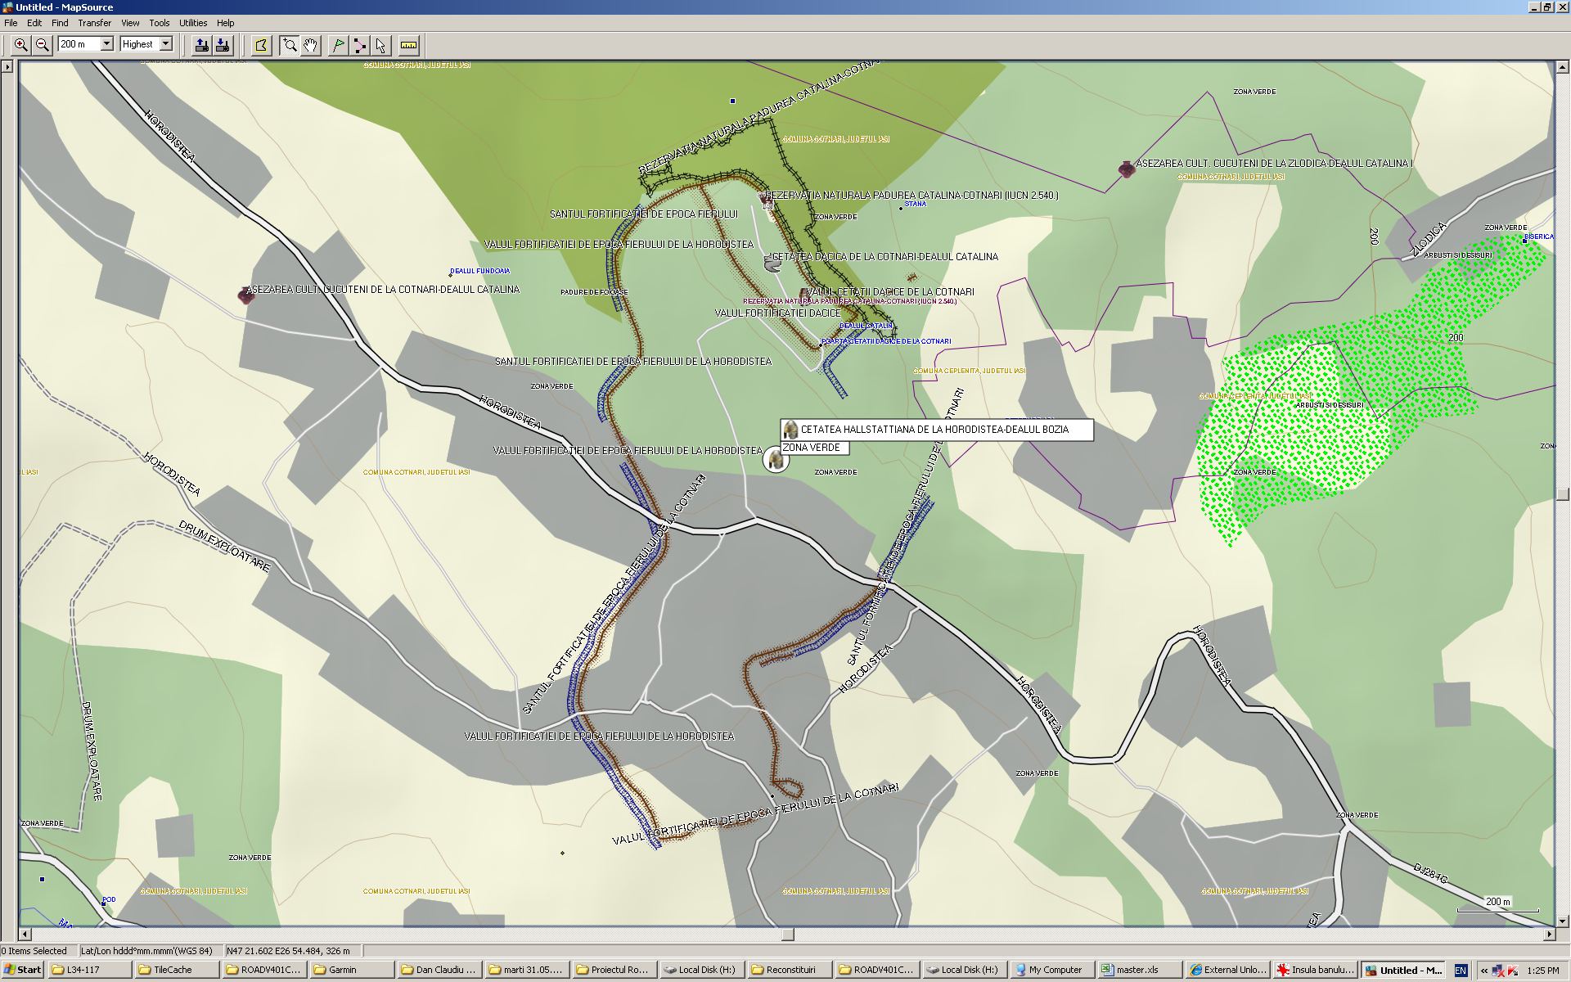This screenshot has height=982, width=1571.
Task: Click the Zoom In magnifier button
Action: point(20,45)
